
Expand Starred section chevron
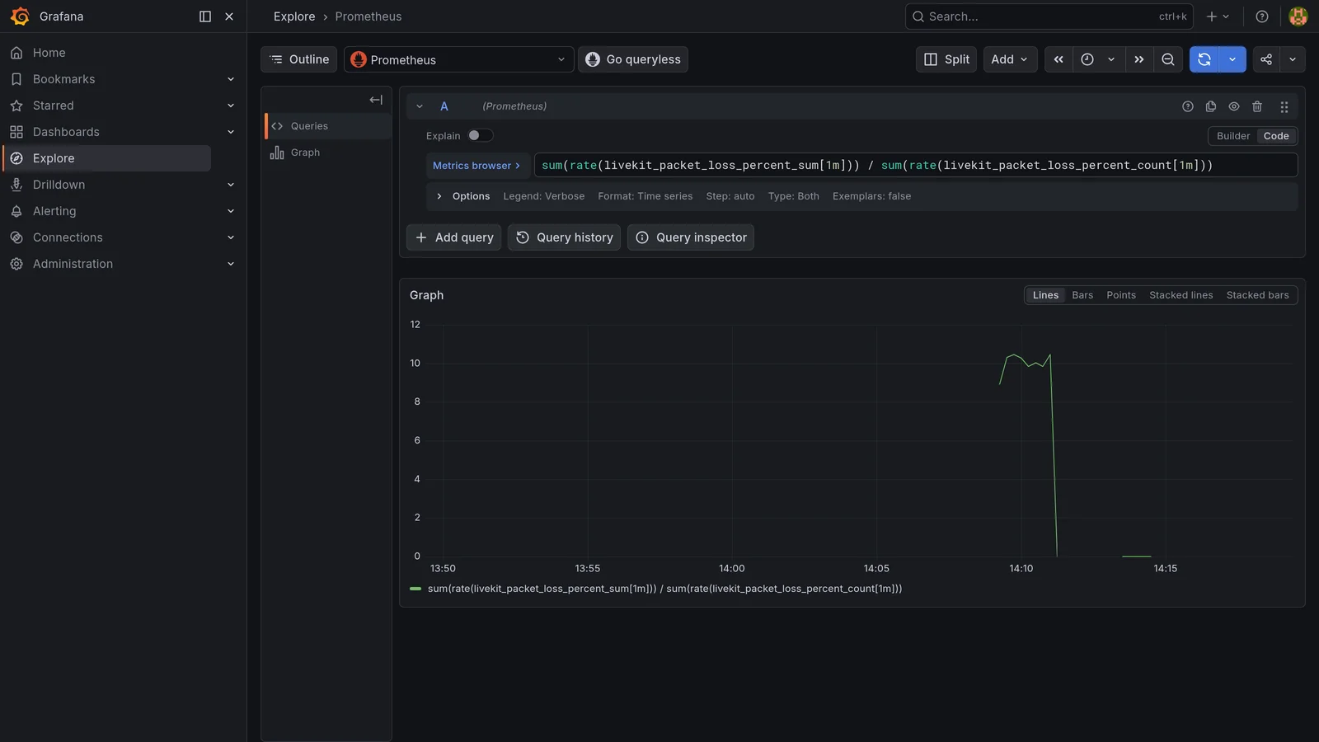click(231, 106)
